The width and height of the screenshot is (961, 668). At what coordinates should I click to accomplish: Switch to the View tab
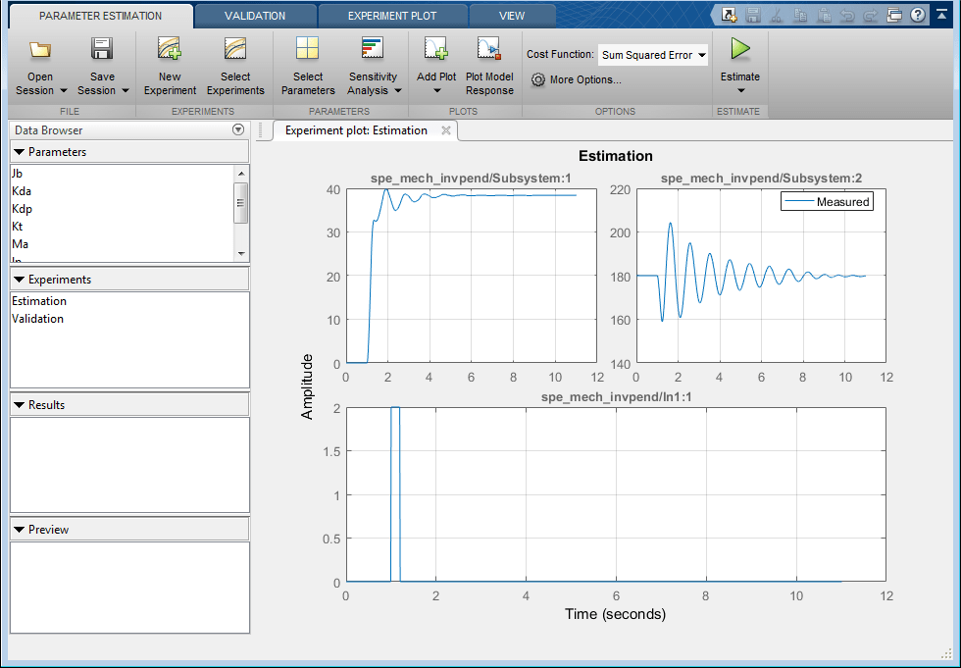[512, 16]
